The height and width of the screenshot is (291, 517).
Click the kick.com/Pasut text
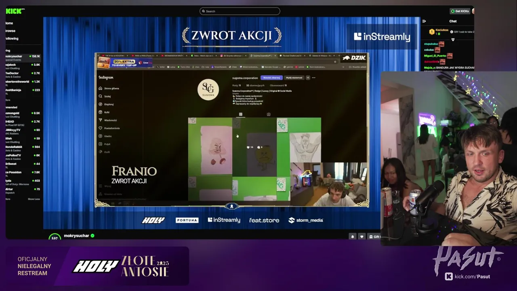click(x=472, y=276)
